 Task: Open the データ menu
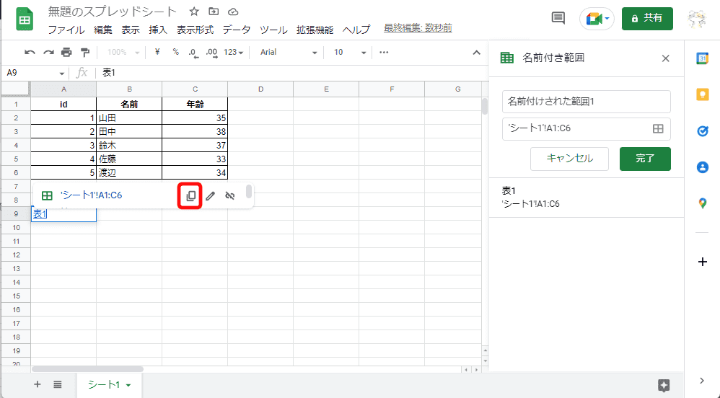(237, 30)
